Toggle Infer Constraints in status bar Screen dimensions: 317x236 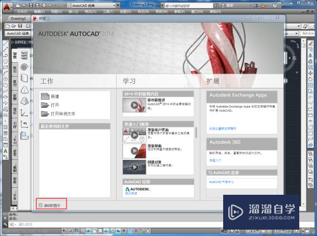click(x=64, y=231)
